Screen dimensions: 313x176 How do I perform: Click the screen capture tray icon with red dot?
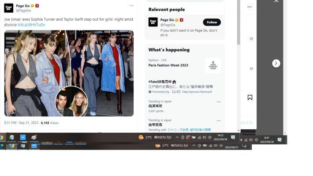[188, 138]
